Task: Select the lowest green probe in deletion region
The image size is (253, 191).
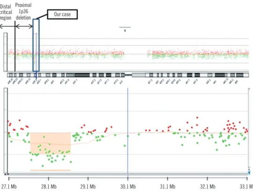Action: pos(43,166)
